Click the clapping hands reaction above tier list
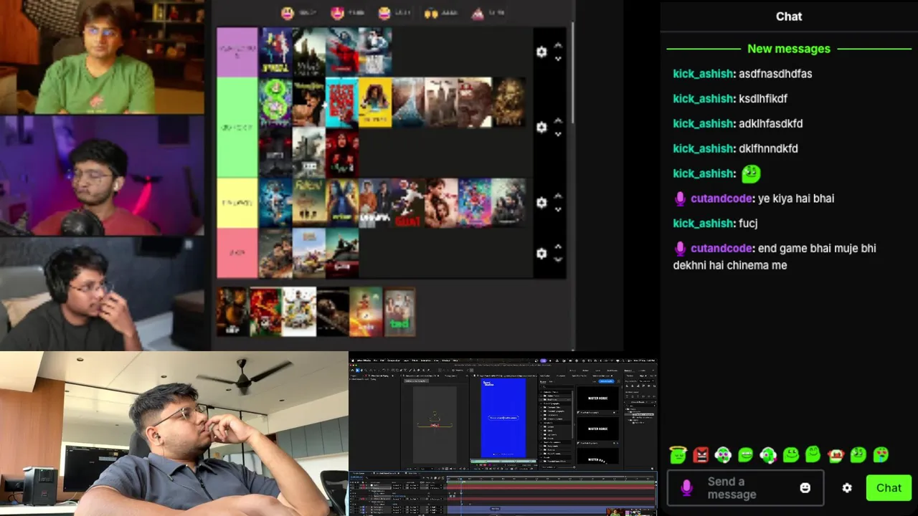Viewport: 918px width, 516px height. [x=432, y=13]
